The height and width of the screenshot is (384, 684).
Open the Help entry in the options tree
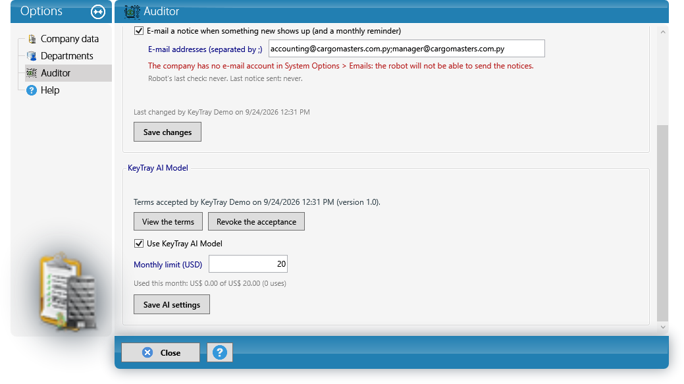(x=50, y=90)
